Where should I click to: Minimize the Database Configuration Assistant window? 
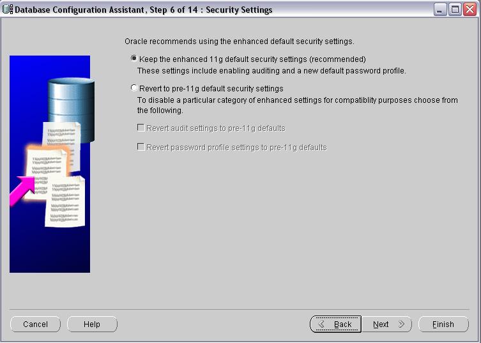coord(440,10)
